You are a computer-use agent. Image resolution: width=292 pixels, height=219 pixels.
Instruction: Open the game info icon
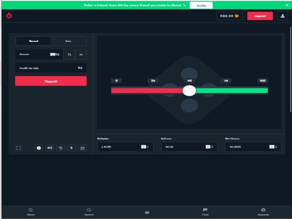(39, 148)
